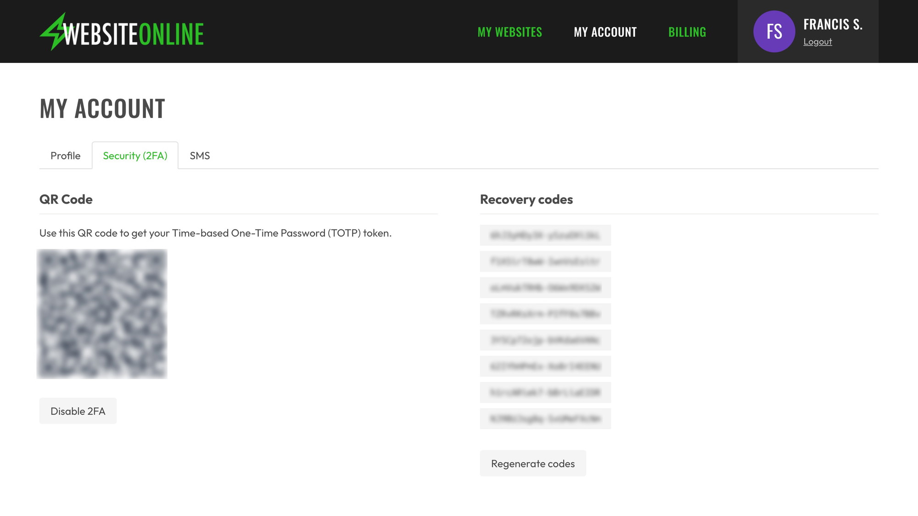The image size is (918, 516).
Task: Click the QR Code section heading
Action: point(66,200)
